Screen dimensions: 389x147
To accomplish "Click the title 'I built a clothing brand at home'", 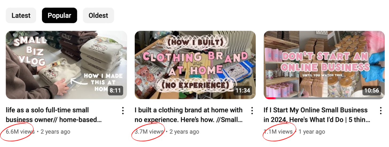I will (x=189, y=115).
